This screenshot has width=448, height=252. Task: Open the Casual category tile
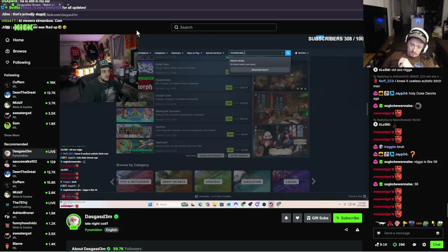pyautogui.click(x=291, y=182)
